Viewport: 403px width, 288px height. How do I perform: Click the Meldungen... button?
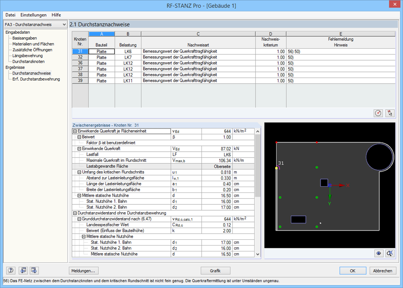[83, 271]
